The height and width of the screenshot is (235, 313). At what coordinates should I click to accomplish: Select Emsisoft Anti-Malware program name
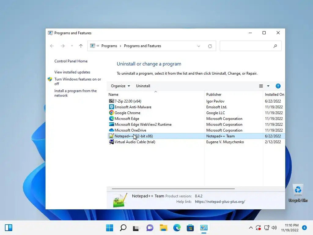133,107
